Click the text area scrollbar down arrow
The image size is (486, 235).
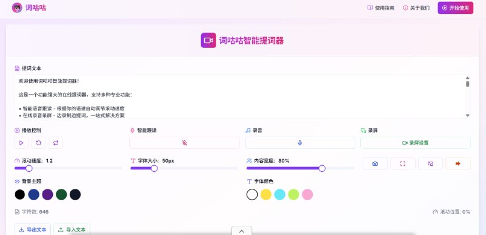pos(467,115)
